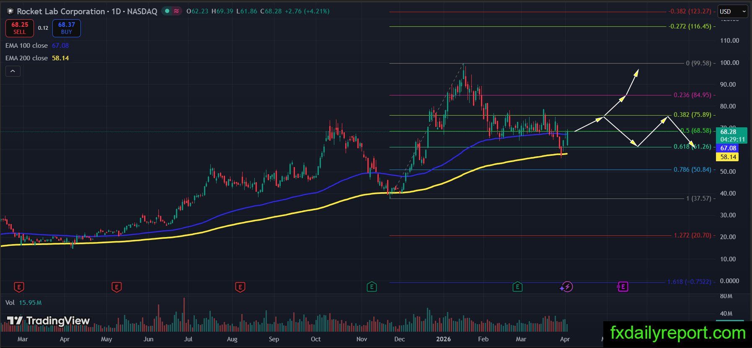Click the TradingView logo
Viewport: 752px width, 348px height.
[48, 321]
